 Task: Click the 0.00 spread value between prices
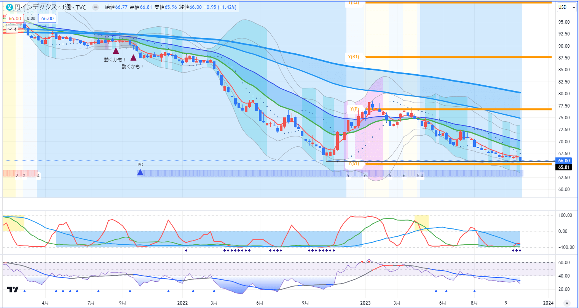pyautogui.click(x=31, y=18)
